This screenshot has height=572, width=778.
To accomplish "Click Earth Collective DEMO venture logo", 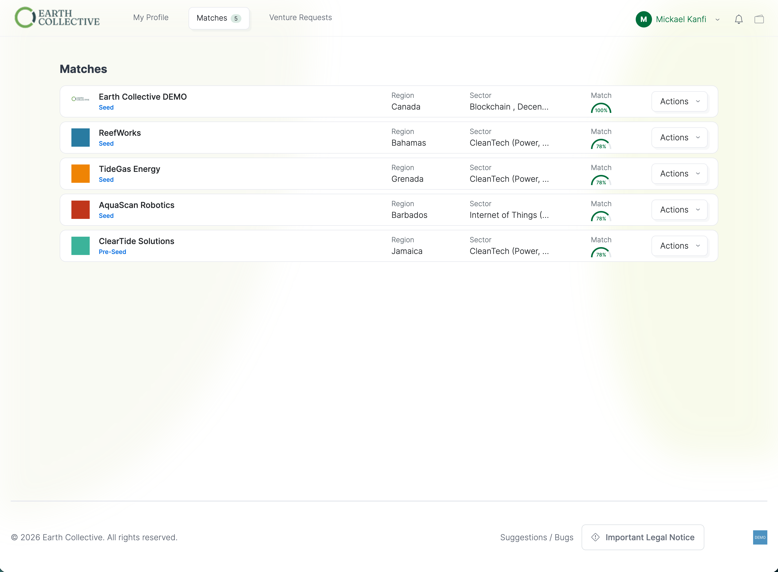I will point(80,99).
